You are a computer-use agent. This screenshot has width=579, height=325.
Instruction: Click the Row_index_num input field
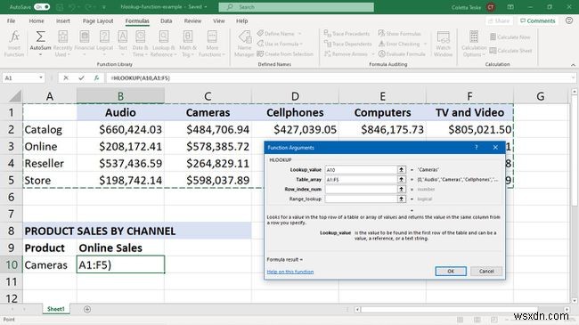[361, 189]
